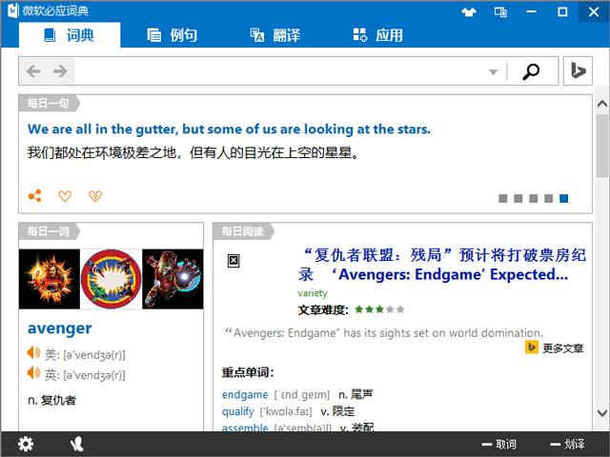Screen dimensions: 610x457
Task: Click the word link endgame
Action: tap(245, 395)
